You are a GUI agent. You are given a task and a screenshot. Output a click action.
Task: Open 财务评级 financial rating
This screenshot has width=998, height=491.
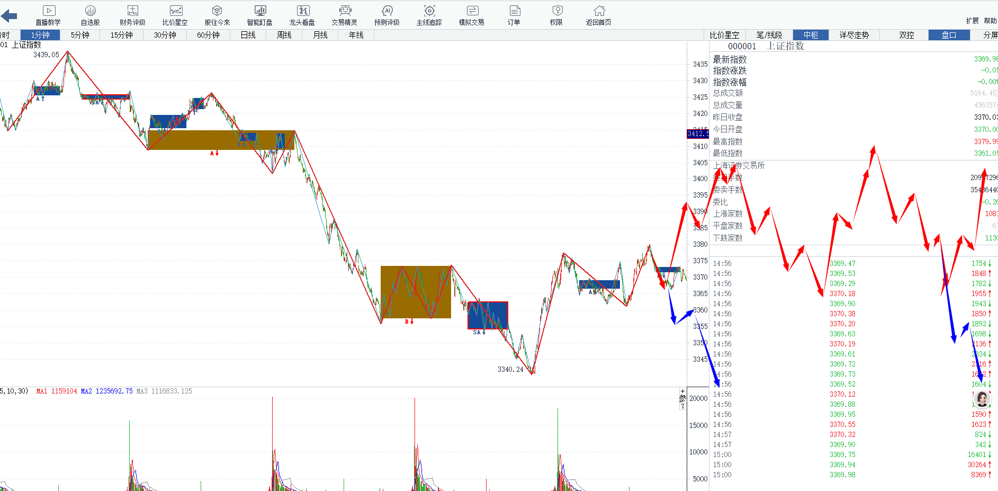tap(132, 15)
